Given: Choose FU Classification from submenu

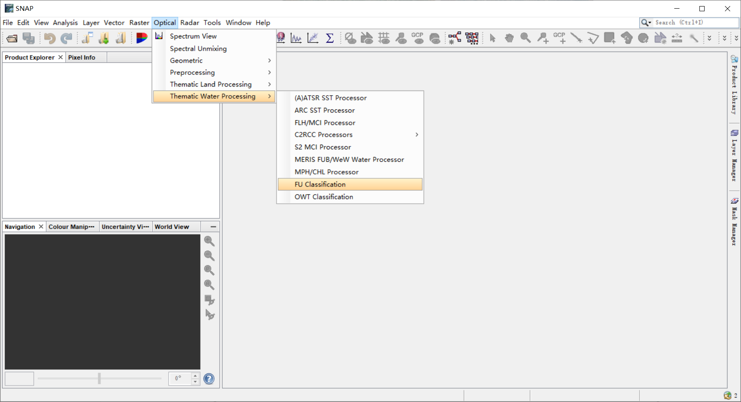Looking at the screenshot, I should coord(350,184).
